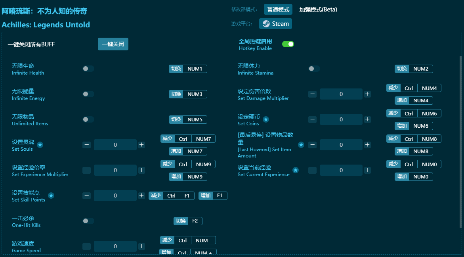The width and height of the screenshot is (464, 257).
Task: Select 加强模式(Beta) enhanced mode tab
Action: pyautogui.click(x=318, y=10)
